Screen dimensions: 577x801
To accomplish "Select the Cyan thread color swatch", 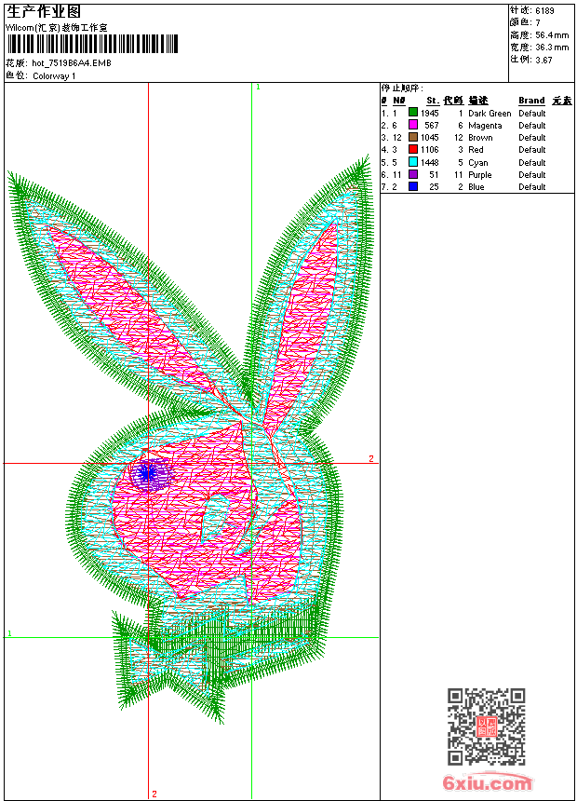I will [x=413, y=162].
